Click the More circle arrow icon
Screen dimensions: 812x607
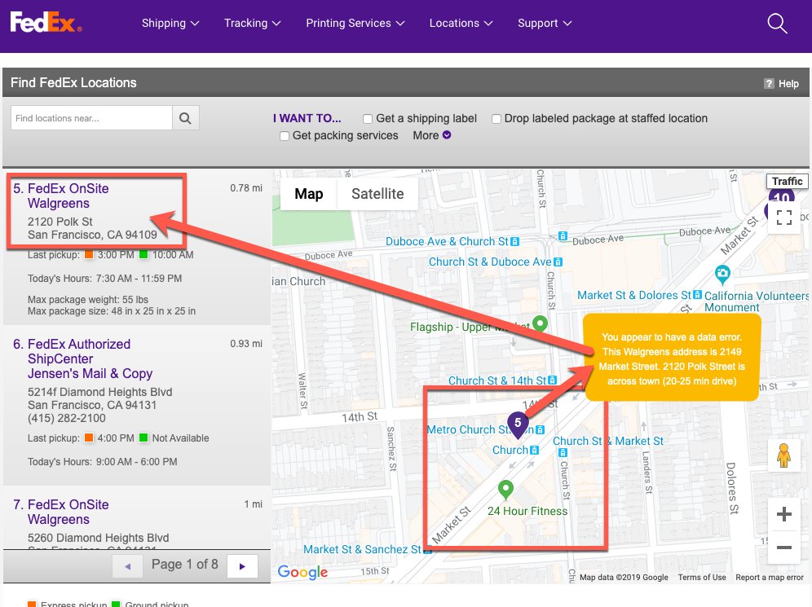pyautogui.click(x=447, y=135)
